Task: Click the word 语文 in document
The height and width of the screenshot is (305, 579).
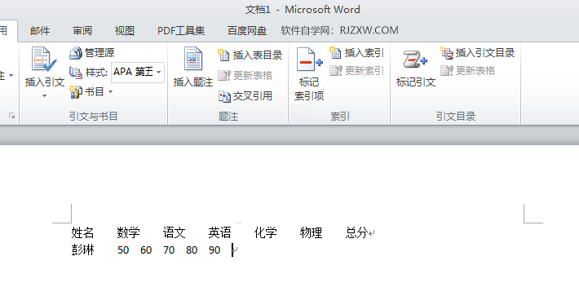Action: [174, 232]
